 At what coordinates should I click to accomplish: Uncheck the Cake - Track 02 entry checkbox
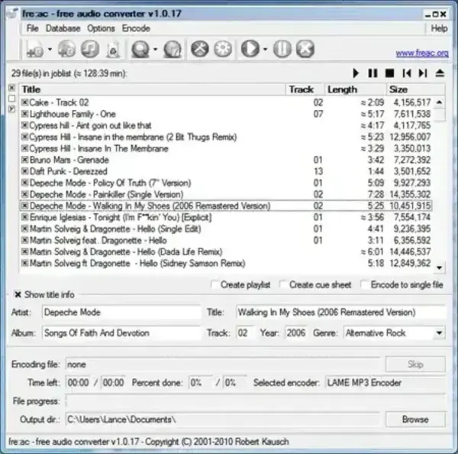point(24,102)
